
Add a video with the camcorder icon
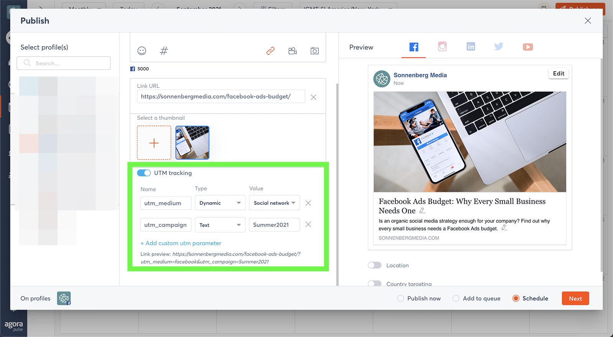(293, 51)
